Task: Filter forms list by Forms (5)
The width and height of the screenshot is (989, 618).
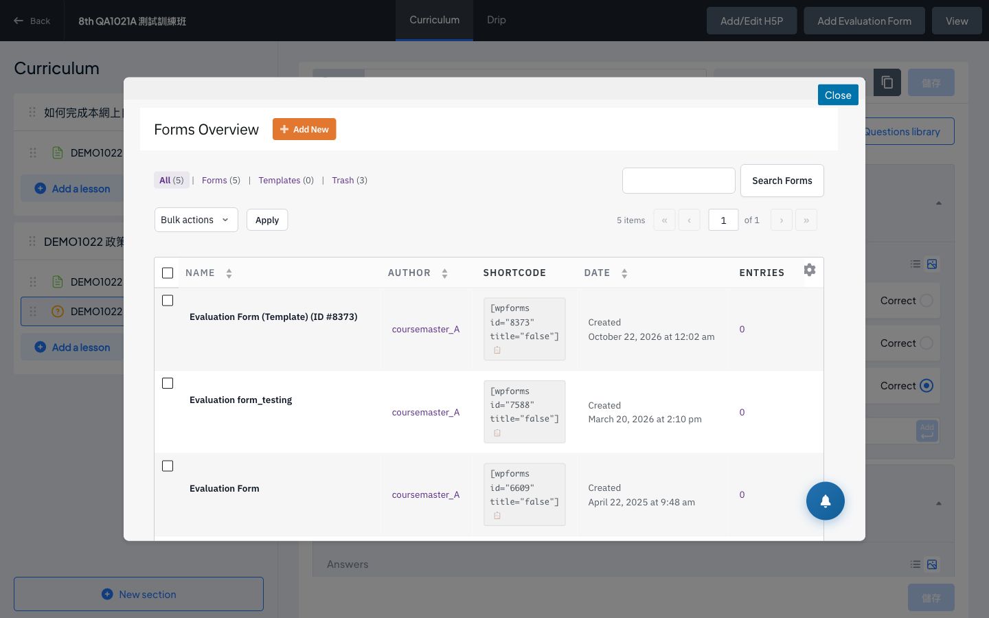Action: [221, 180]
